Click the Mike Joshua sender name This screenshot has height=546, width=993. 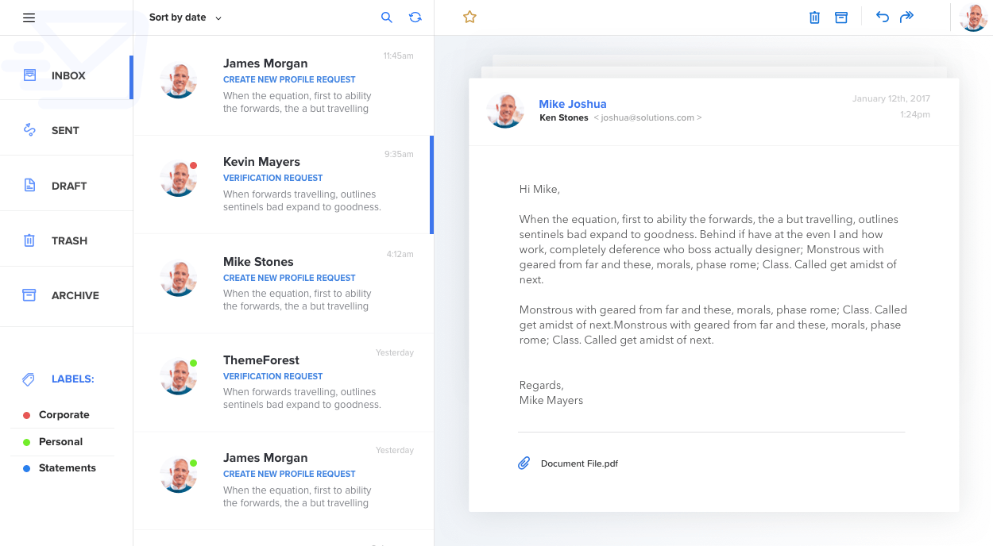pyautogui.click(x=572, y=104)
